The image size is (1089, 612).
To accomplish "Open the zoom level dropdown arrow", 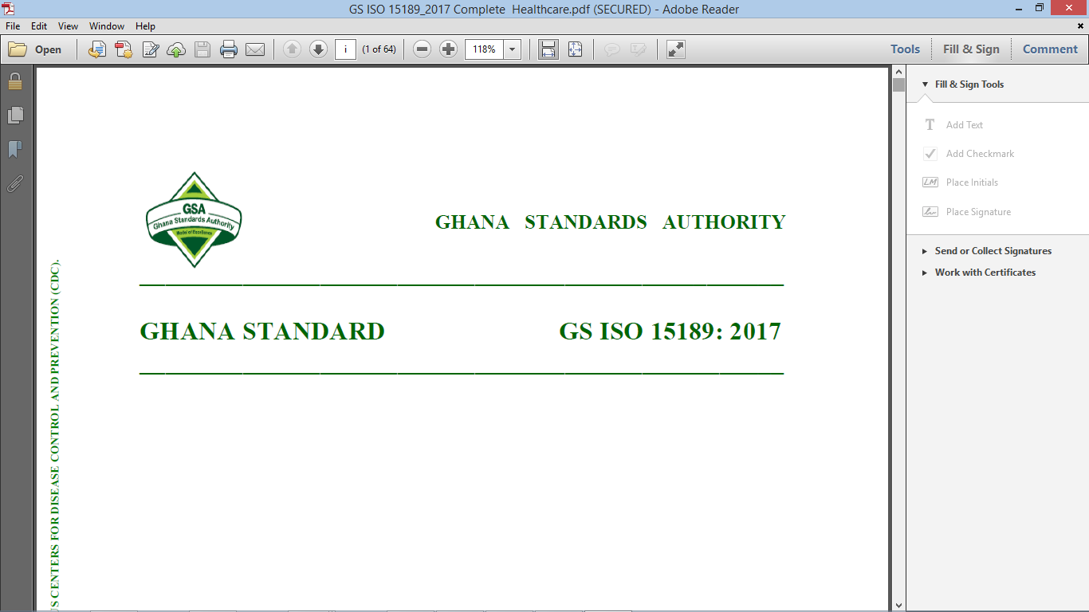I will [512, 49].
